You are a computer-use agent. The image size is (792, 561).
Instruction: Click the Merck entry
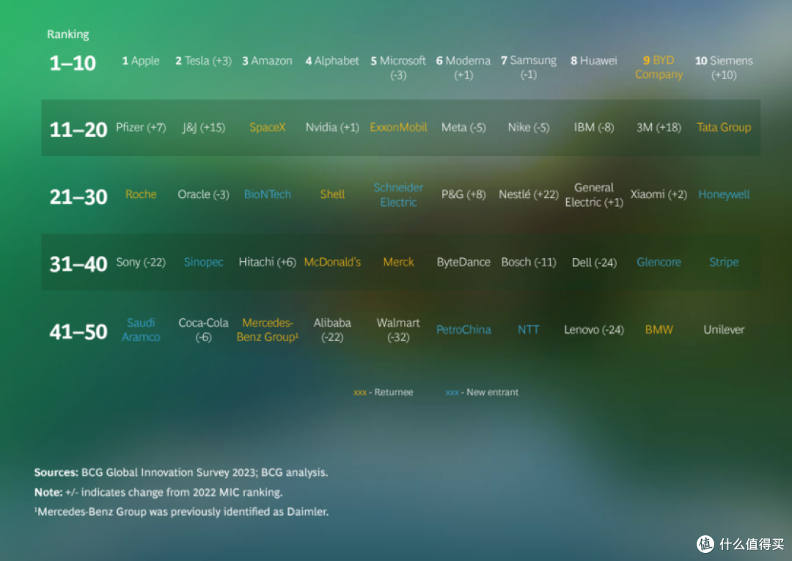398,262
